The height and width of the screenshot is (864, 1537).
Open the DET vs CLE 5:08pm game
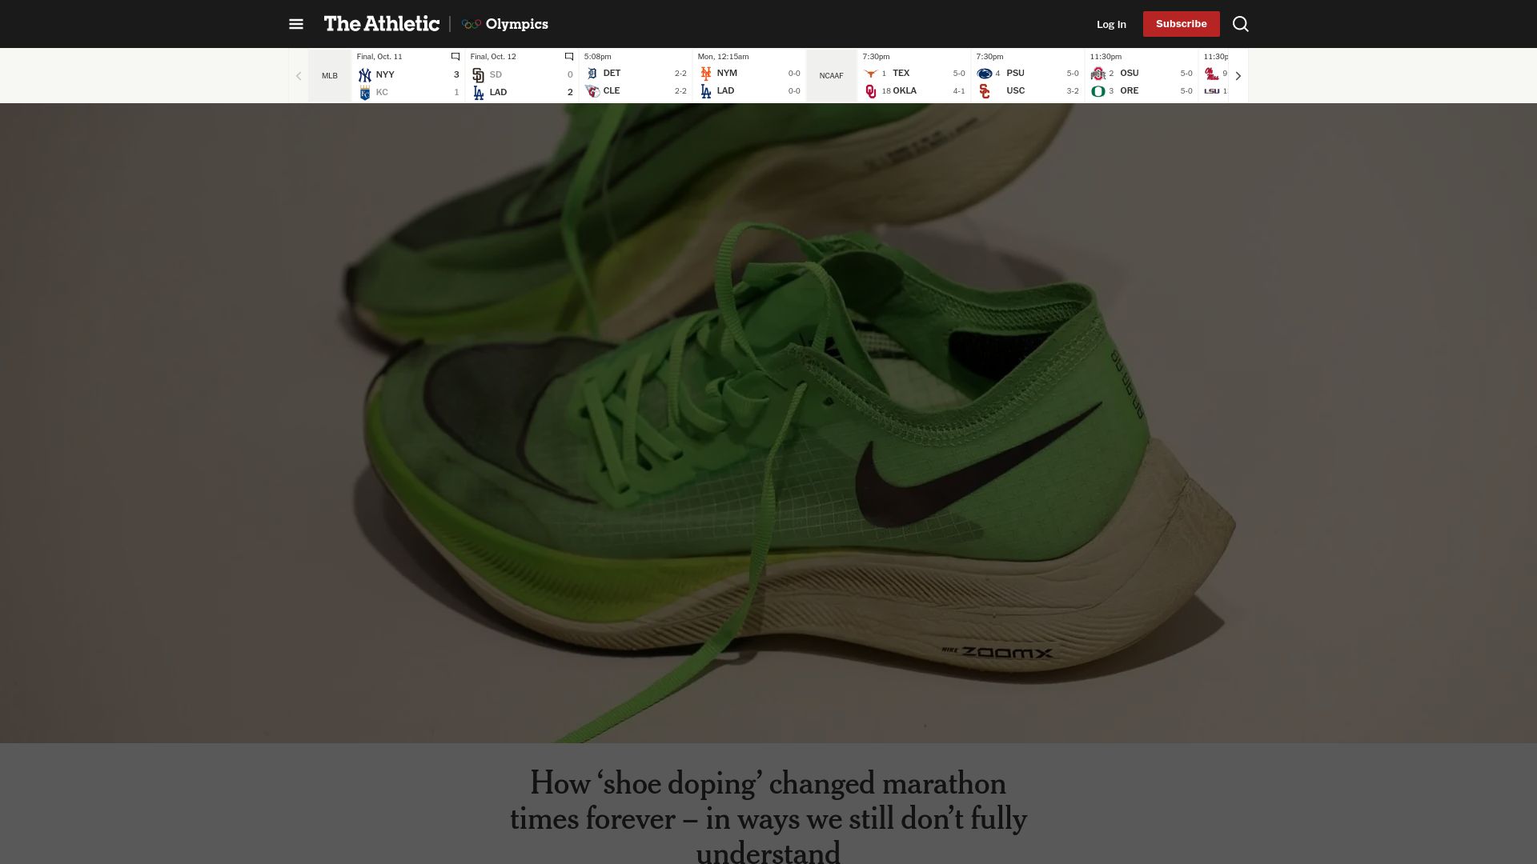(x=636, y=76)
